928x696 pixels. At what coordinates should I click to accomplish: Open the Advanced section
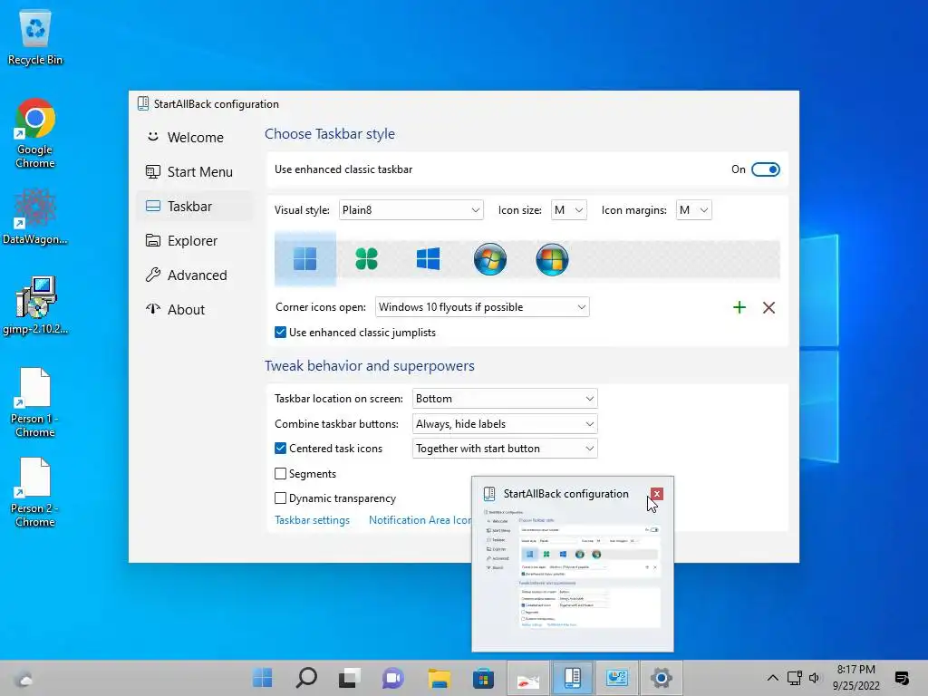click(194, 275)
